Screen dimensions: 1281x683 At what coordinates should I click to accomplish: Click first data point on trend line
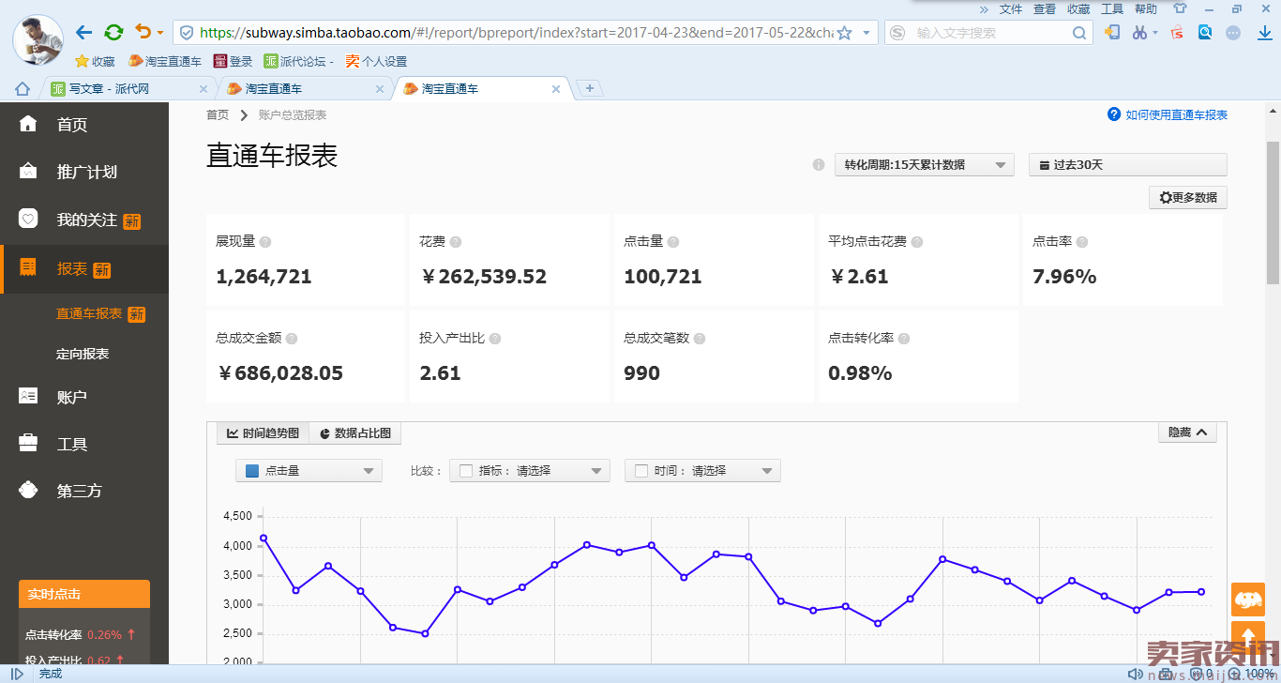tap(264, 538)
